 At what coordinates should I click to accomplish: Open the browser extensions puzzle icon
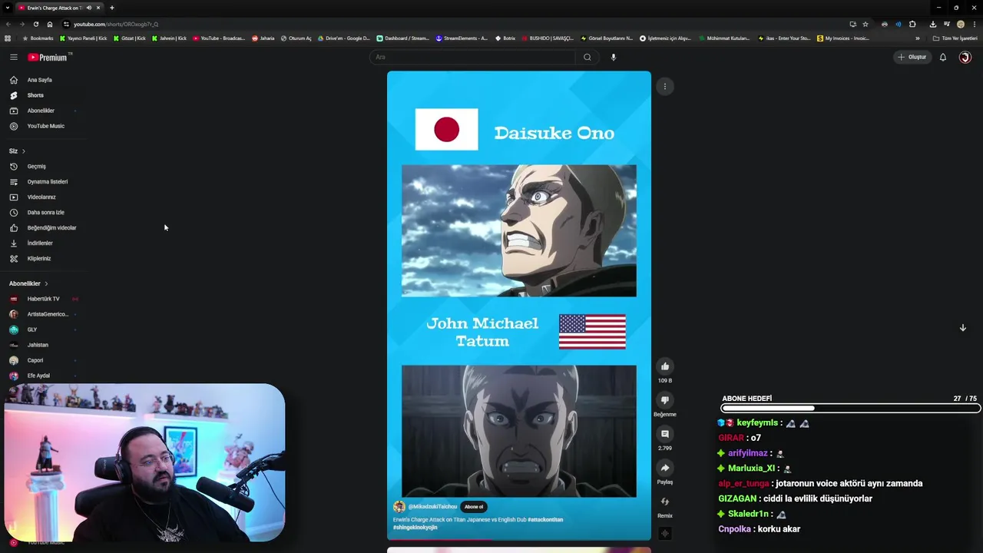coord(912,24)
